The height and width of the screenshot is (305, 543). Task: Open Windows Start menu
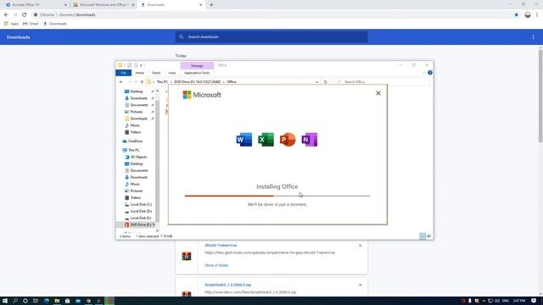pyautogui.click(x=5, y=301)
